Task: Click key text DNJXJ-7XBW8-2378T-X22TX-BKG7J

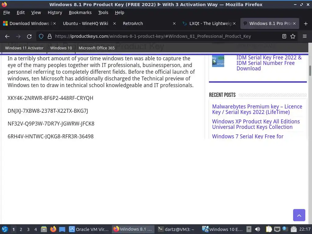Action: pyautogui.click(x=48, y=111)
